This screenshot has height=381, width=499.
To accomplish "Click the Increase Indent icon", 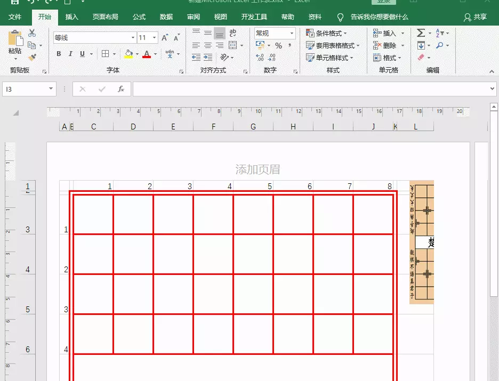I will click(x=208, y=57).
